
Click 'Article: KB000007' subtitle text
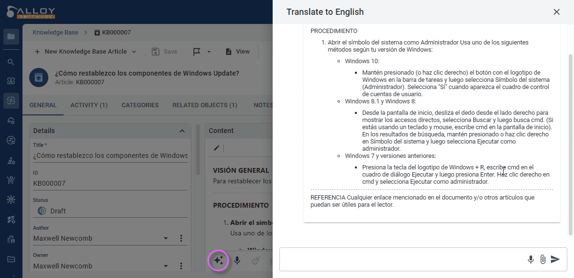pos(79,82)
